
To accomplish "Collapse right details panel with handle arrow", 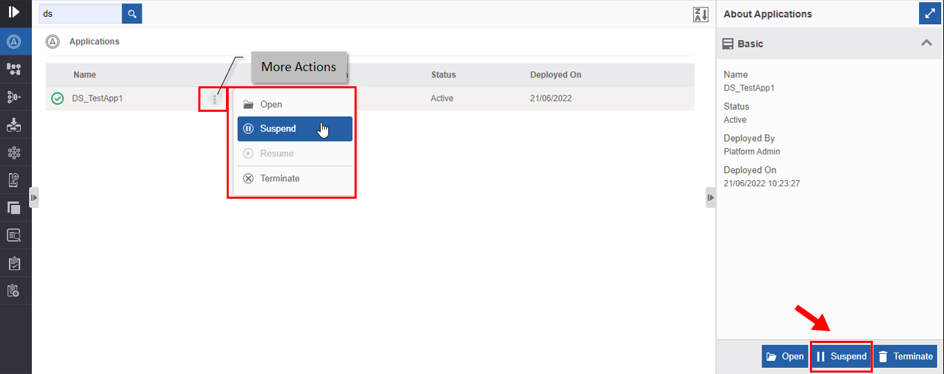I will [x=710, y=197].
